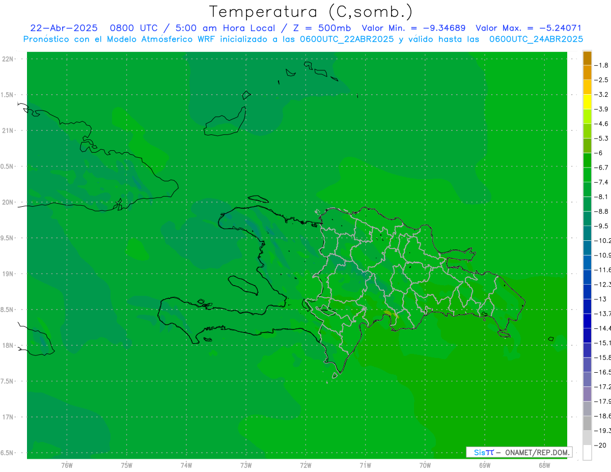Click 'Valor Max. = -5.24071' text
611x472 pixels.
pos(528,28)
